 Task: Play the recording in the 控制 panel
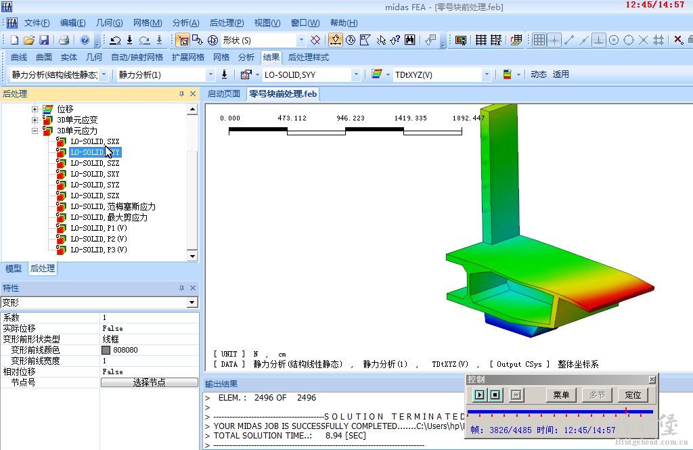[480, 395]
